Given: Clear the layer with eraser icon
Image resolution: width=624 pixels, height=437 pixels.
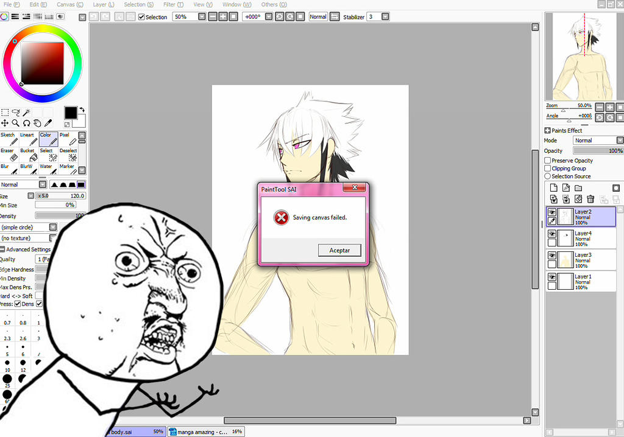Looking at the screenshot, I should point(578,199).
